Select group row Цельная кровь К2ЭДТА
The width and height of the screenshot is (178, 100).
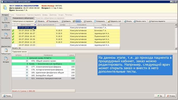pyautogui.click(x=43, y=58)
